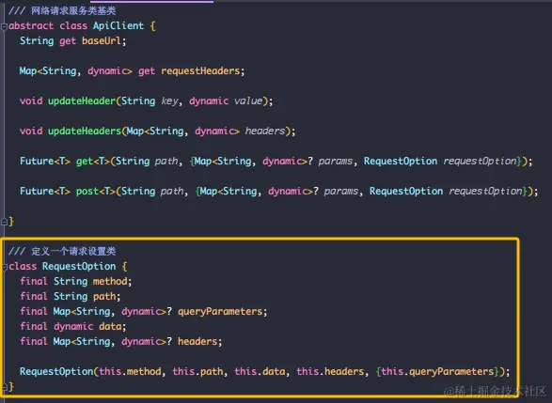Click the fold end marker at RequestOption's closing brace
The height and width of the screenshot is (403, 552).
click(4, 387)
